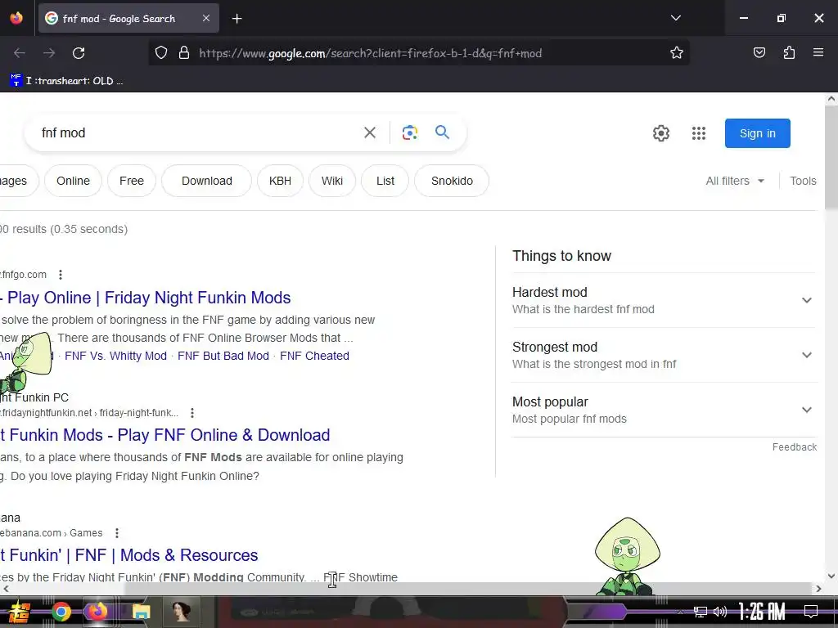Select the Download filter chip
838x628 pixels.
point(207,181)
